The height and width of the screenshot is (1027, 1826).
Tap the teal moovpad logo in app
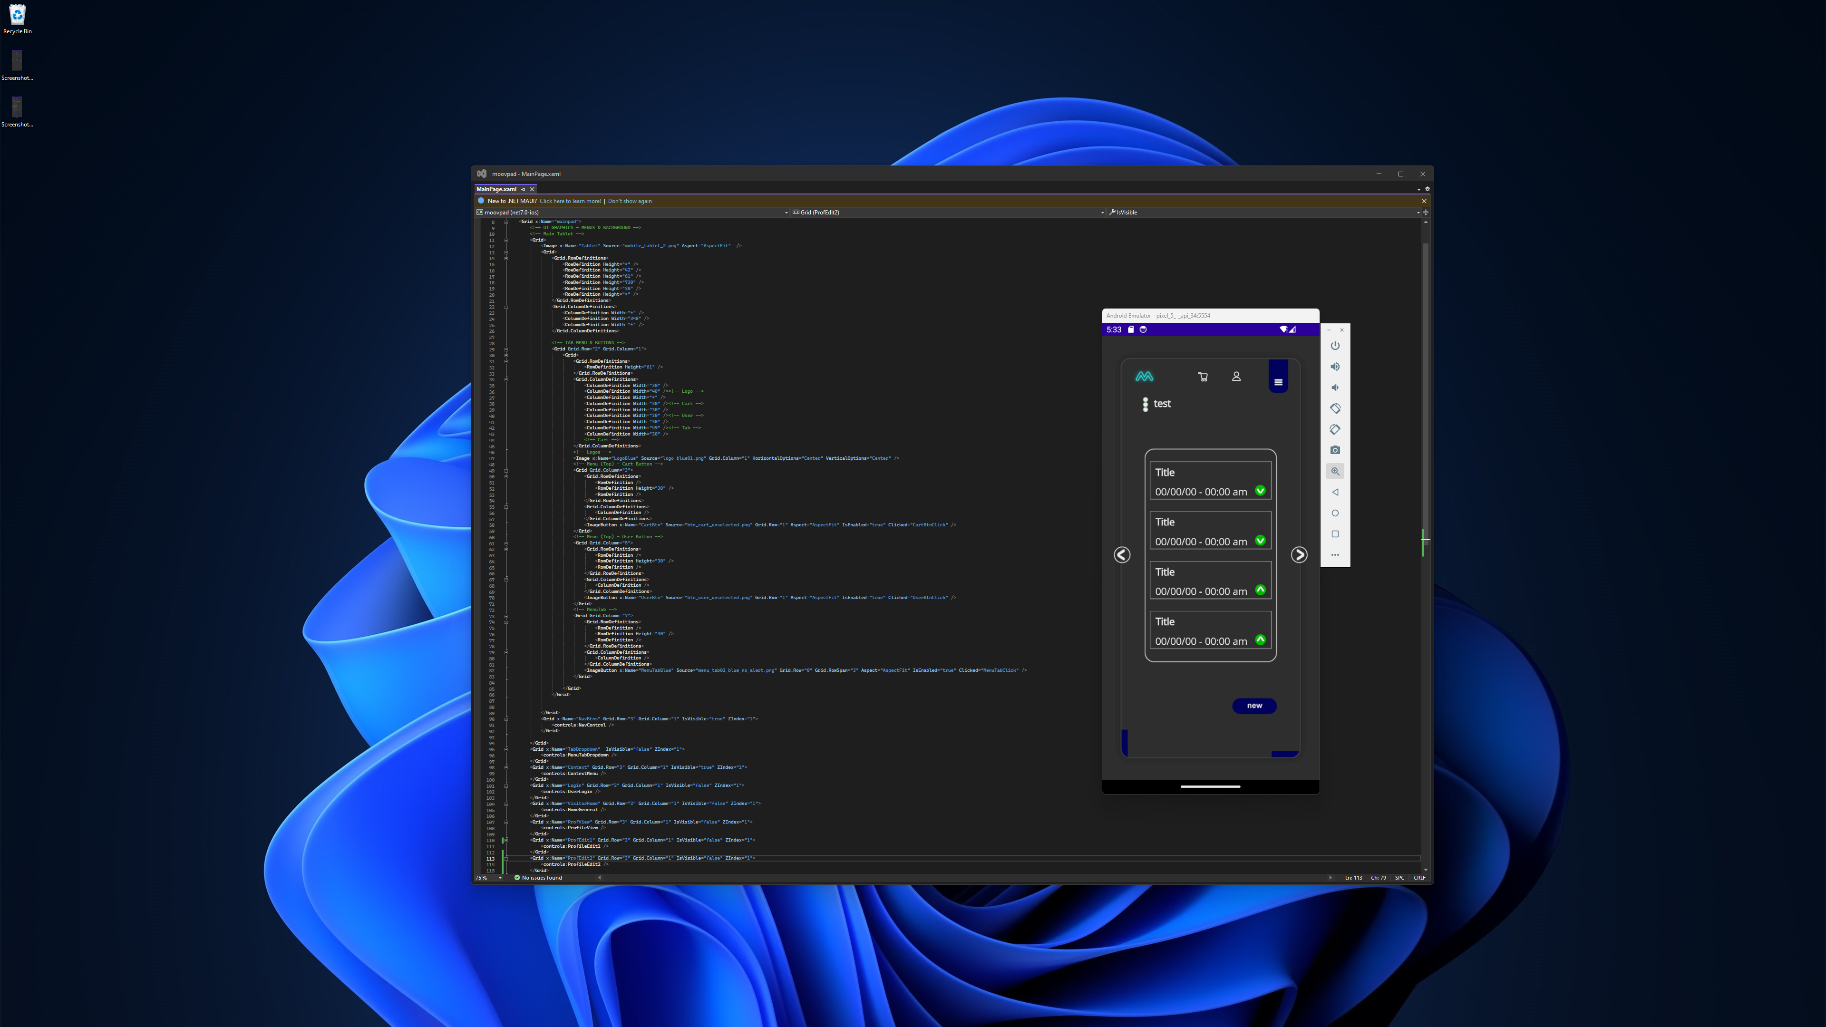point(1144,377)
